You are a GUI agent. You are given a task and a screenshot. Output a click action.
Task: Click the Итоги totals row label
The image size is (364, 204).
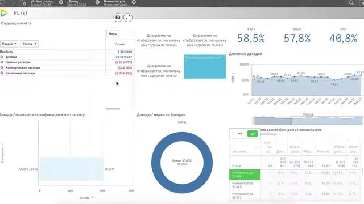coord(237,166)
